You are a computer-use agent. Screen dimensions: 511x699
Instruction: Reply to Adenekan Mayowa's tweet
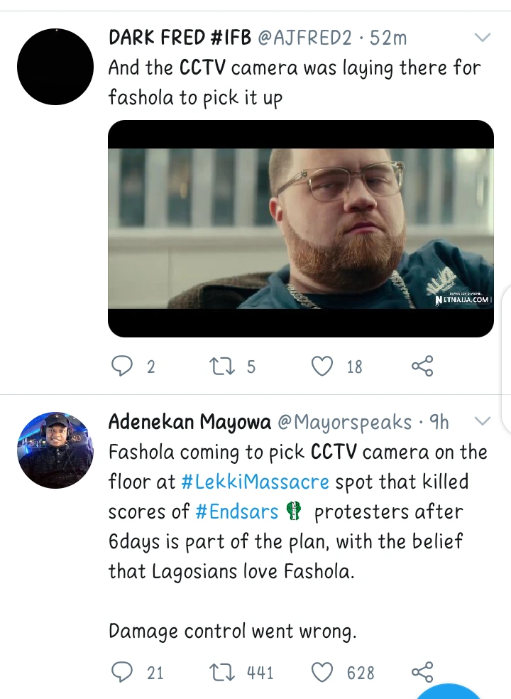pyautogui.click(x=123, y=672)
